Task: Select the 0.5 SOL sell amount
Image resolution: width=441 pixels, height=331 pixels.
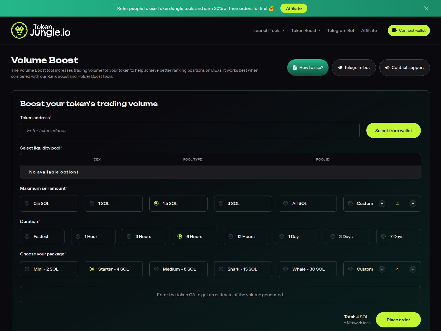Action: pos(49,204)
